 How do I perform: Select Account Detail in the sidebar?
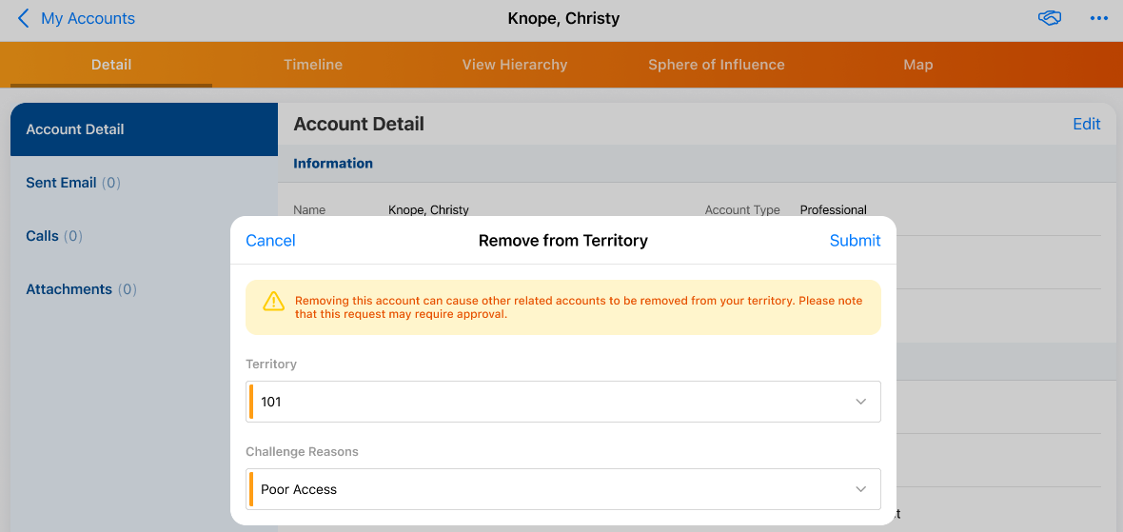pos(75,129)
